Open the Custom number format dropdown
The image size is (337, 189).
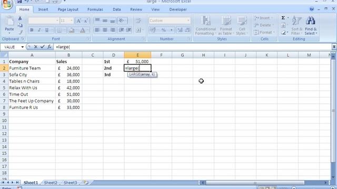189,20
